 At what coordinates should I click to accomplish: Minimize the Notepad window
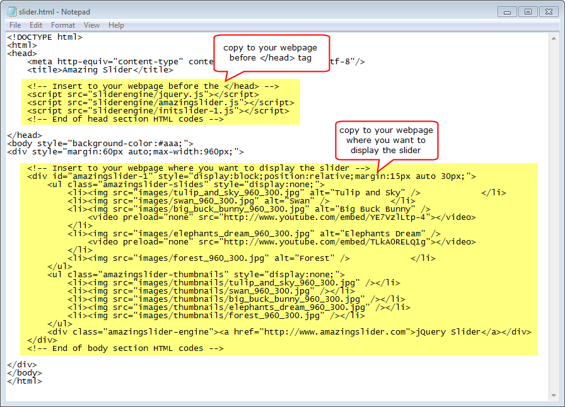509,11
